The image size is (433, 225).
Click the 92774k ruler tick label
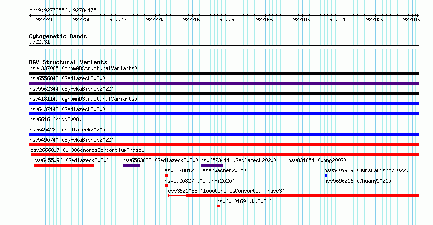(45, 19)
